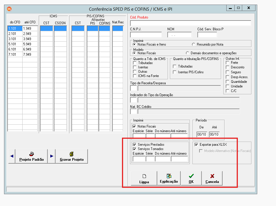
Task: Enable Desp Acess. checkbox
Action: tap(227, 77)
